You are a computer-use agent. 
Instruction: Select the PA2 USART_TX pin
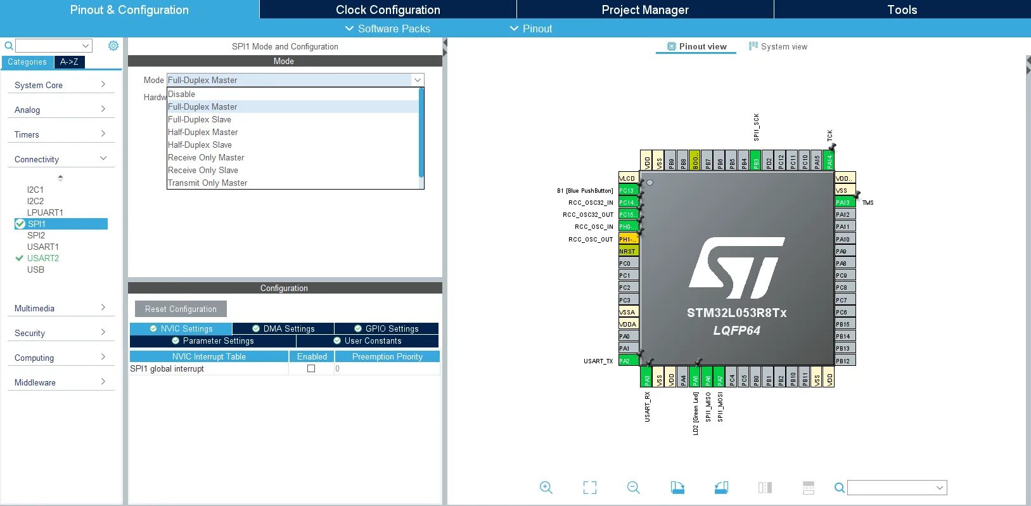pyautogui.click(x=628, y=361)
